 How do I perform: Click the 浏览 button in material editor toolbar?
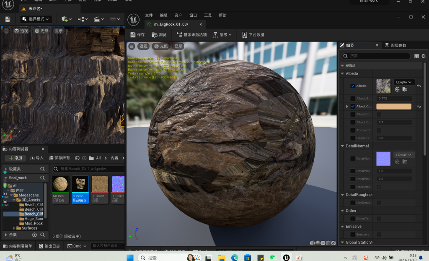coord(159,35)
